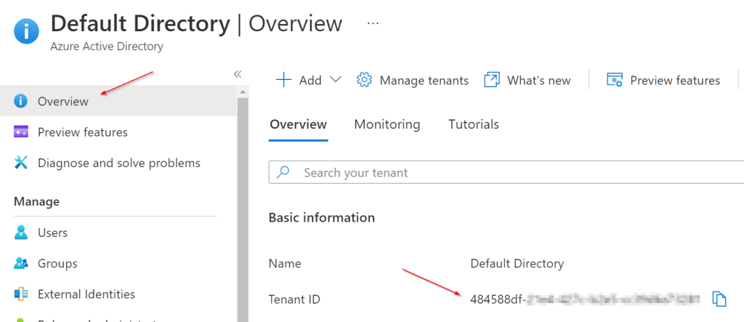Viewport: 744px width, 322px height.
Task: Click the sidebar vertical scrollbar
Action: (x=243, y=211)
